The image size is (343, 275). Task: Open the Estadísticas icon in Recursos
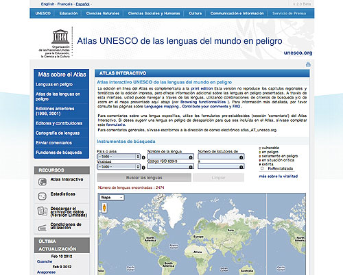(x=42, y=196)
